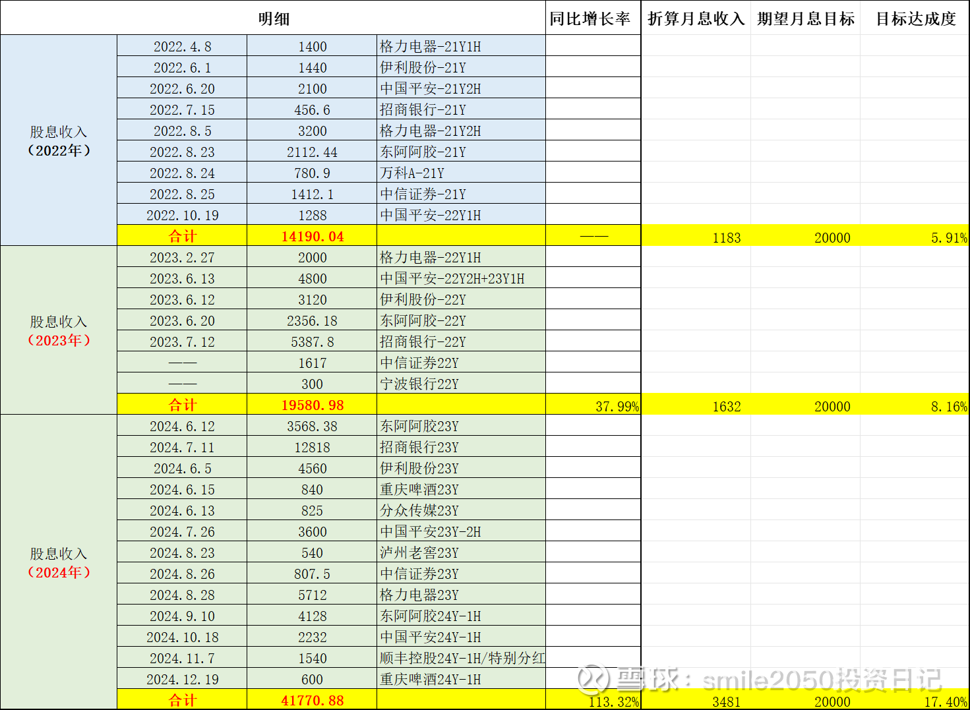Screen dimensions: 970x710
Task: Click the cell 格力电器23Y
Action: 461,595
